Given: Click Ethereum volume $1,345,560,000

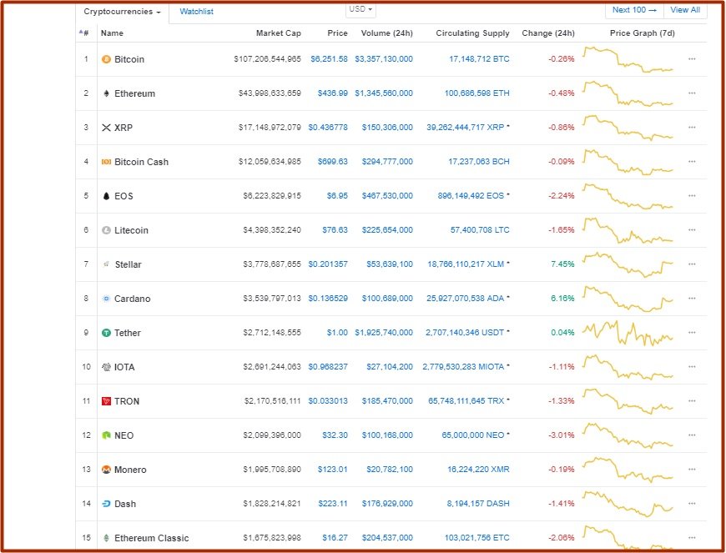Looking at the screenshot, I should 384,93.
